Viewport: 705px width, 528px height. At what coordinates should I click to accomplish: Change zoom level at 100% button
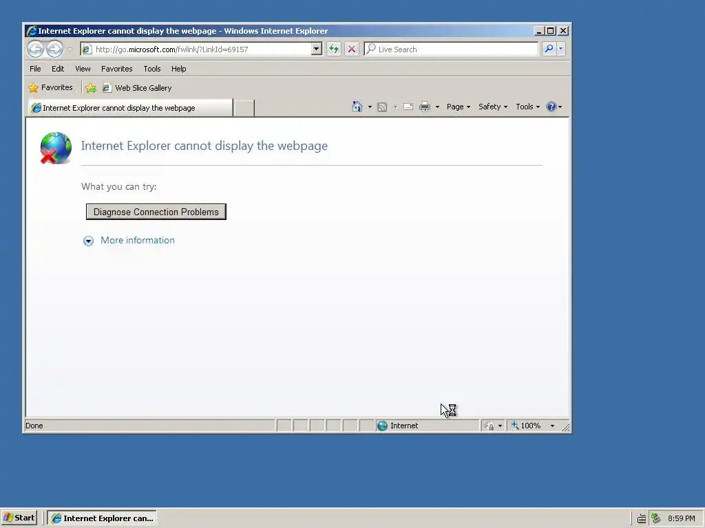(525, 426)
